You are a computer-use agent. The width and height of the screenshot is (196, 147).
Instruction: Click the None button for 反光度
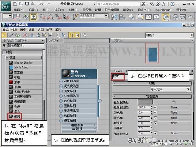click(x=174, y=113)
